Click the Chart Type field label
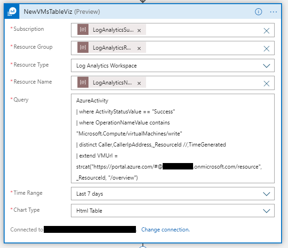This screenshot has width=288, height=248. click(26, 210)
